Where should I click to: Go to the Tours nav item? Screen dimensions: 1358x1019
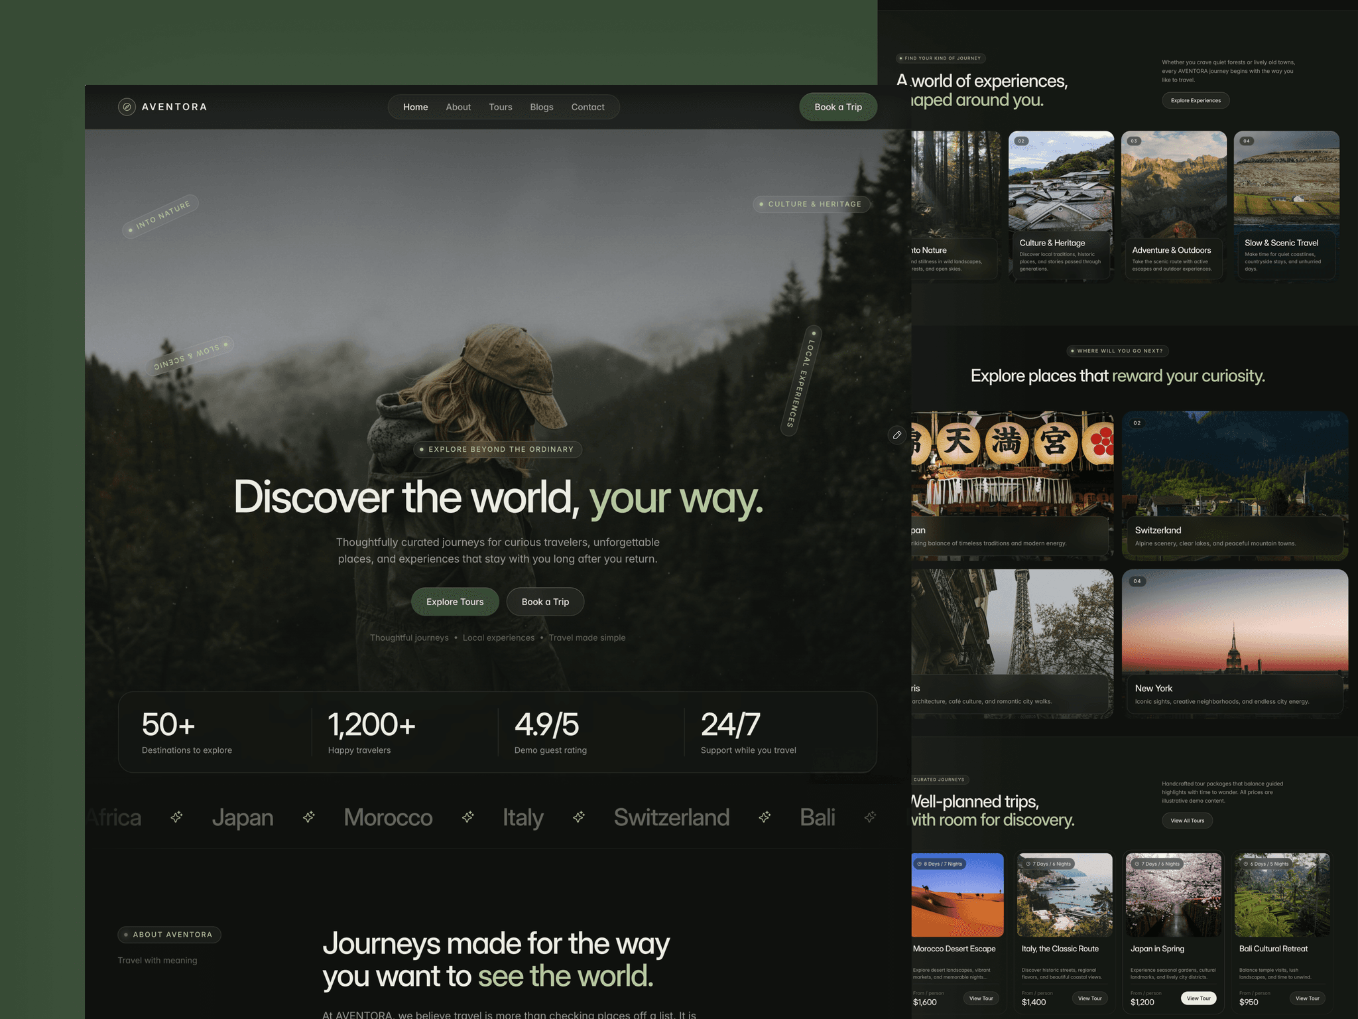501,107
